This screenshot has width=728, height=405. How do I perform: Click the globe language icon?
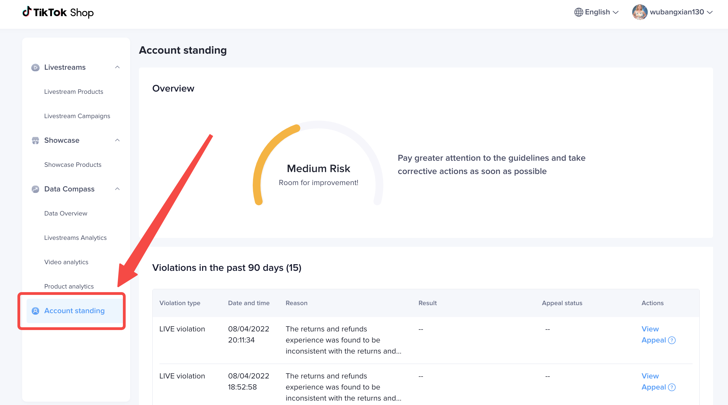point(579,12)
